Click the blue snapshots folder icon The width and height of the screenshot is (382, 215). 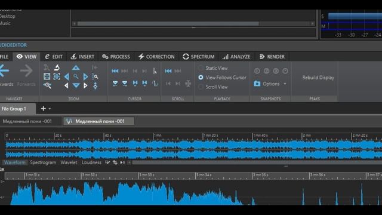[x=257, y=84]
